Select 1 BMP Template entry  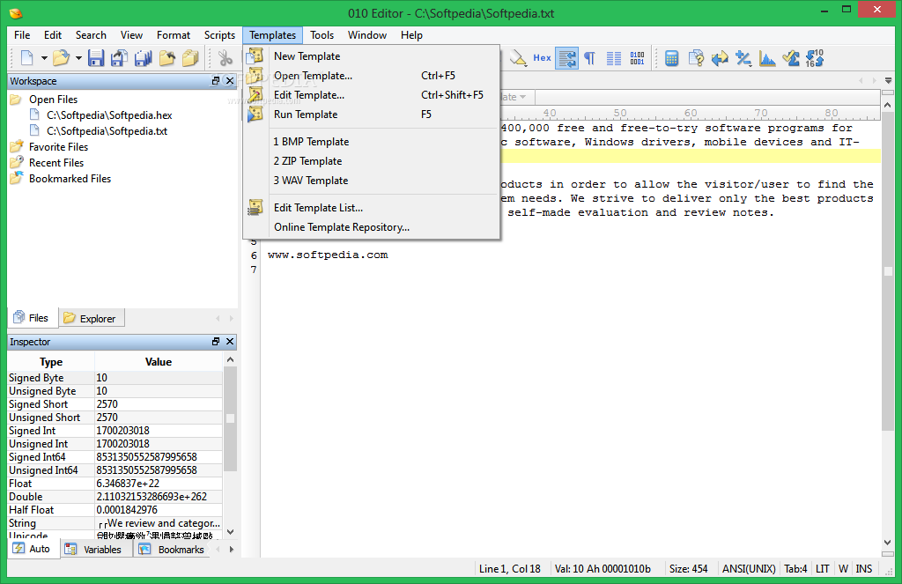click(371, 142)
